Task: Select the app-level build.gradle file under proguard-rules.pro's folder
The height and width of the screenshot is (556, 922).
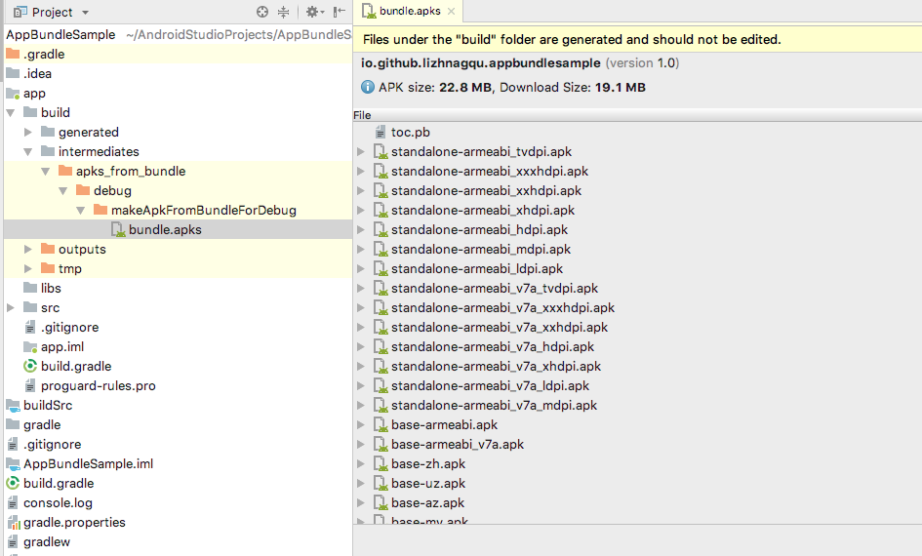Action: (x=75, y=366)
